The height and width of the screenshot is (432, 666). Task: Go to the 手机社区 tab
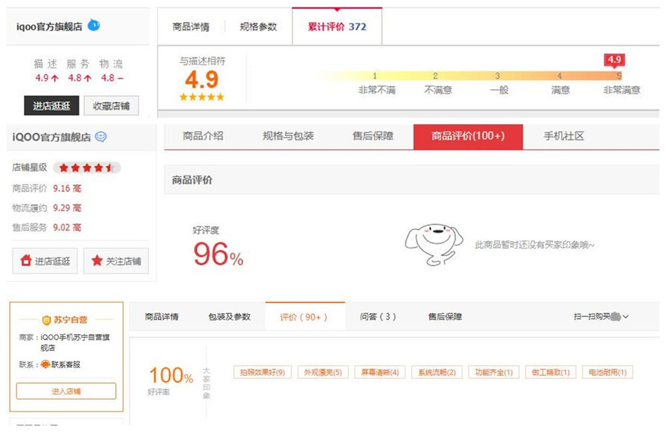coord(563,136)
